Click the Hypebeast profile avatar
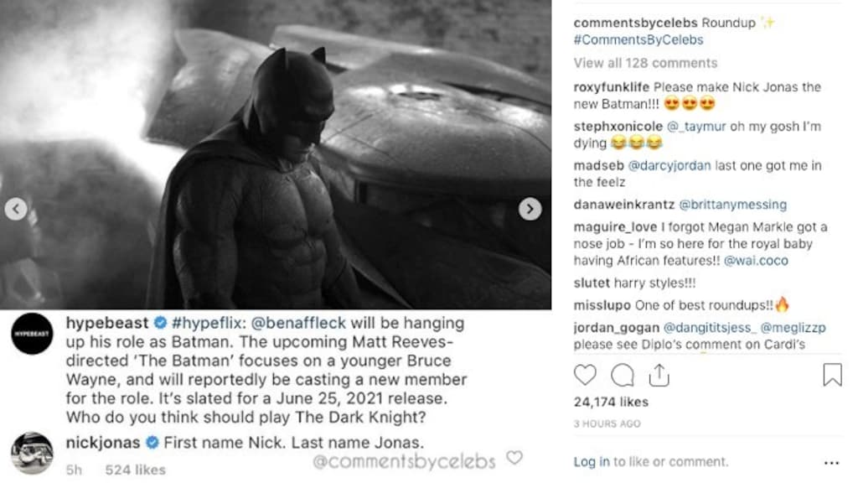858x483 pixels. (33, 335)
